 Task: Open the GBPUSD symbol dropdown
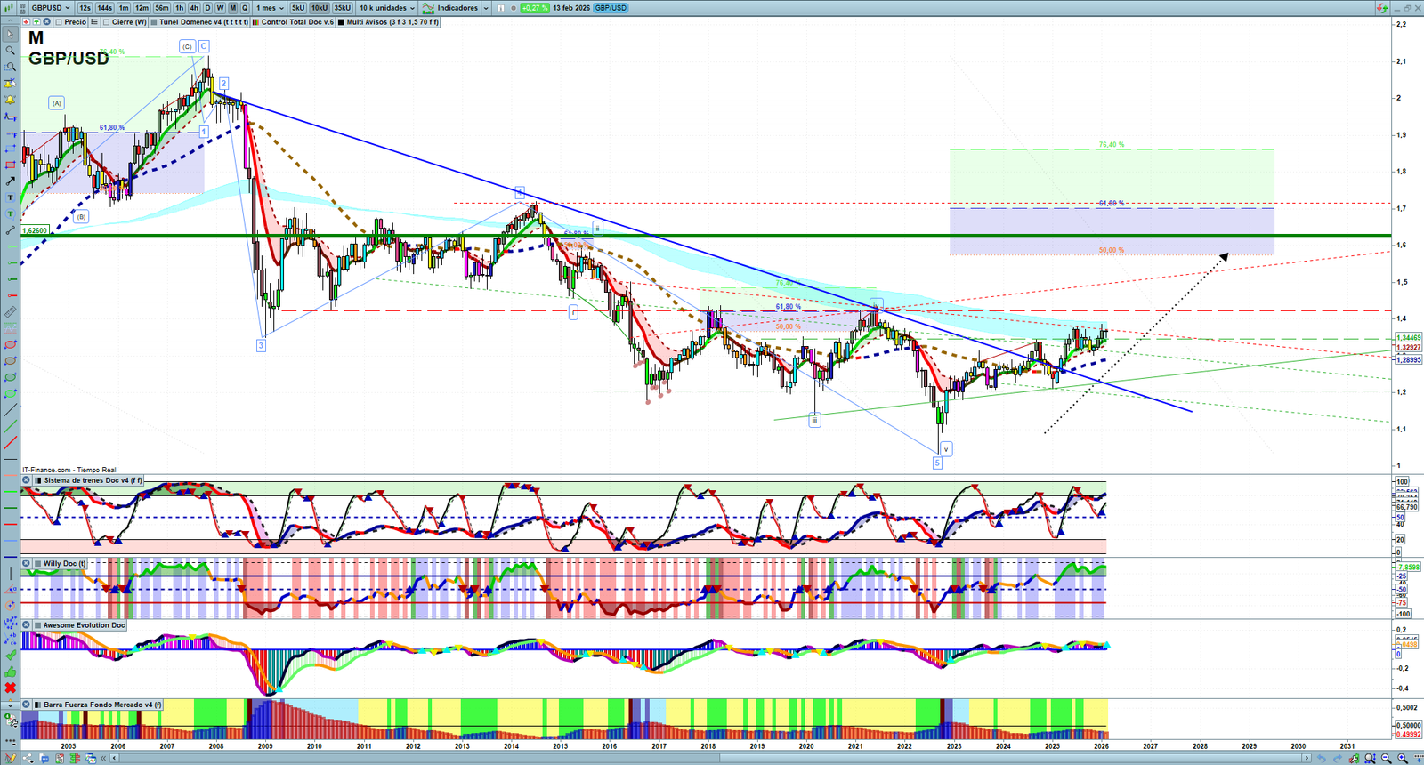point(50,8)
